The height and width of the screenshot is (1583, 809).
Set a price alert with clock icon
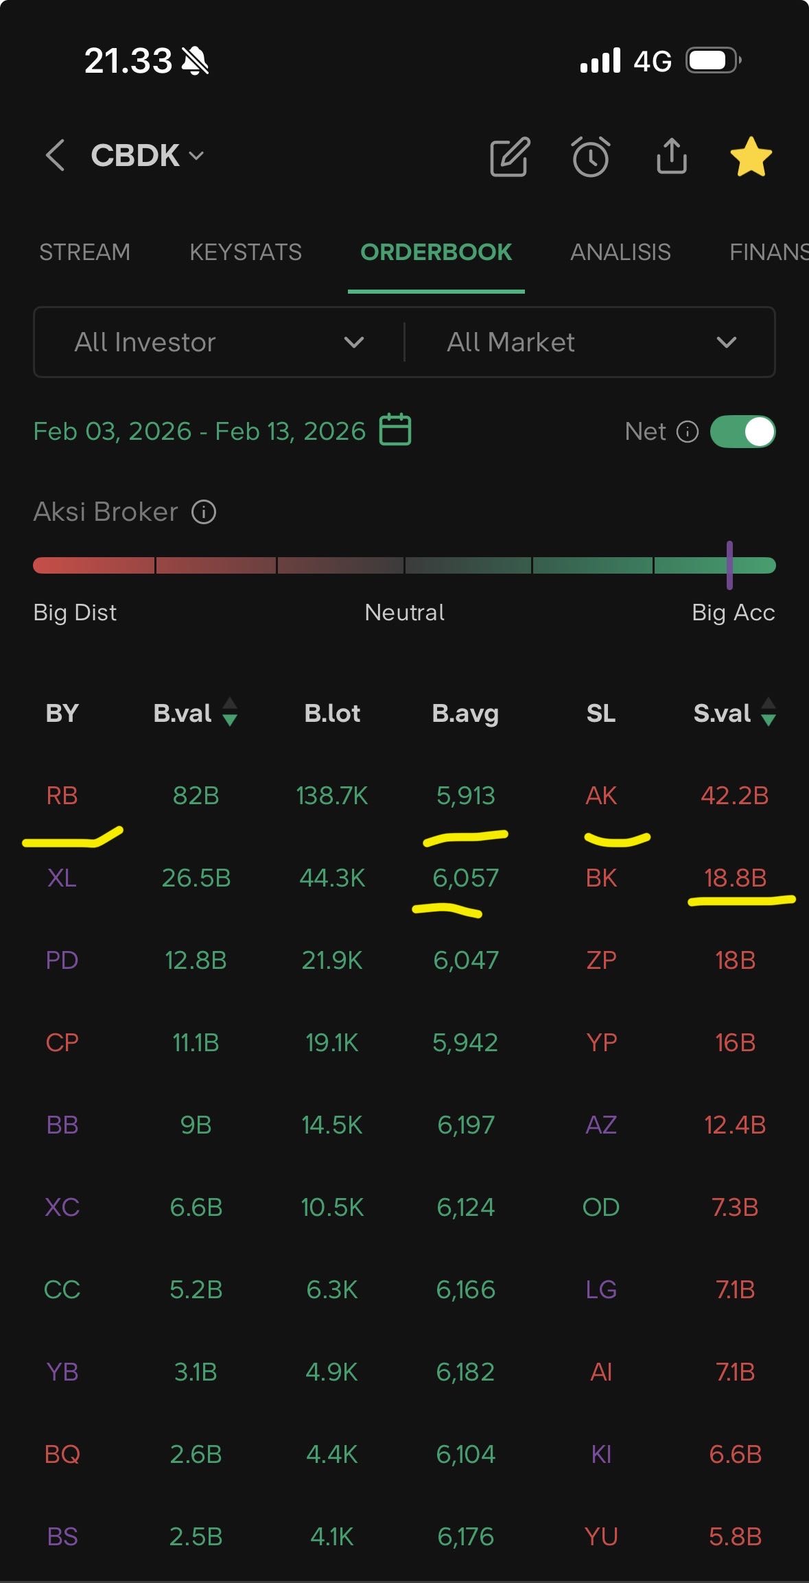(x=590, y=156)
